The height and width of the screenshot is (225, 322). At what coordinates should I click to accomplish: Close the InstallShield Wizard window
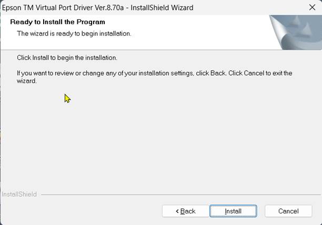pos(312,7)
